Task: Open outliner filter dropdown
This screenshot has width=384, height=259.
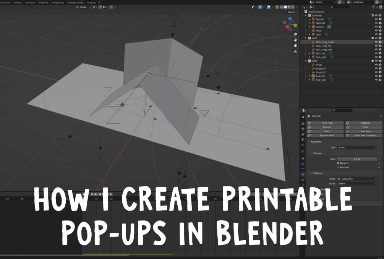Action: 374,7
